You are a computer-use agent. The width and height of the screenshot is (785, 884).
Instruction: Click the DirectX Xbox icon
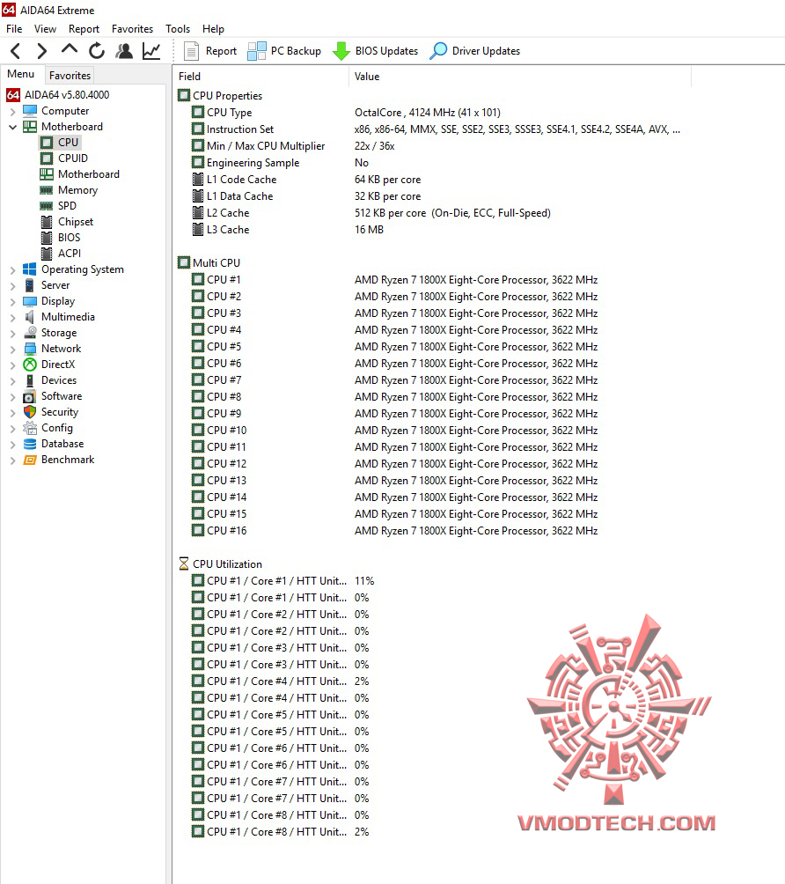click(30, 365)
